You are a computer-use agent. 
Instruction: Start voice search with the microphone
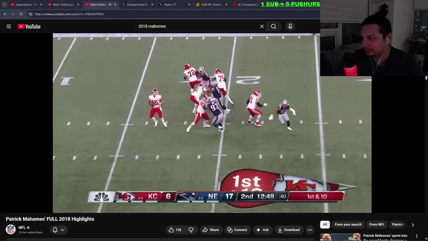tap(290, 26)
